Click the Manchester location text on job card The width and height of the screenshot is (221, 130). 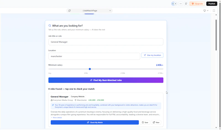click(82, 100)
